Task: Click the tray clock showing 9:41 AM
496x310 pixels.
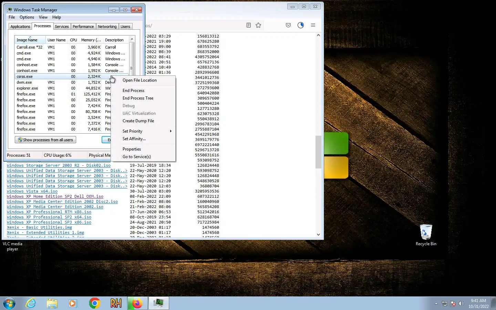Action: click(x=478, y=303)
